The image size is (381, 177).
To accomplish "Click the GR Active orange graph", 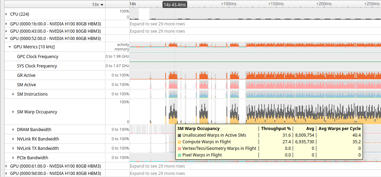I will (x=255, y=75).
